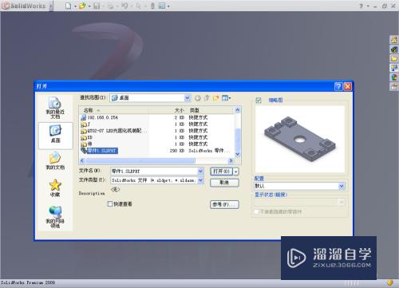
Task: Click the vertical scrollbar thumb
Action: pos(238,139)
